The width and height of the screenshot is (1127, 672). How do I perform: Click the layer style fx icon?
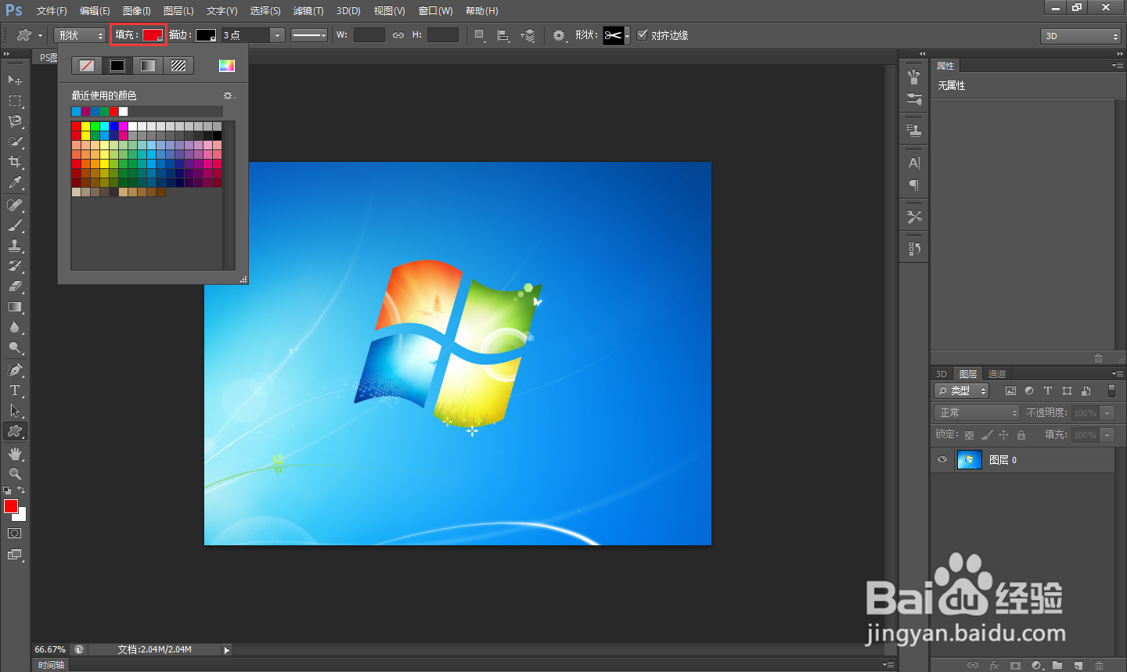pyautogui.click(x=994, y=666)
